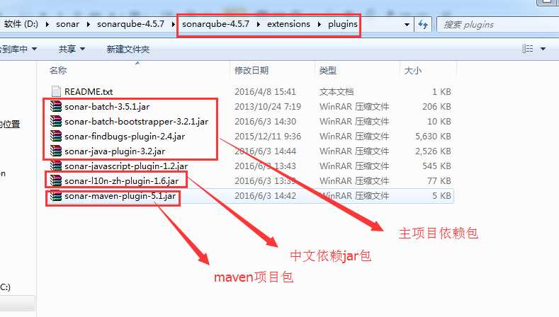
Task: Expand breadcrumb arrow after first sonarqube-4.5.7
Action: (x=173, y=24)
